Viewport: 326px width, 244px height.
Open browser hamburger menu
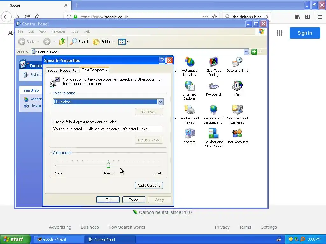click(x=320, y=17)
